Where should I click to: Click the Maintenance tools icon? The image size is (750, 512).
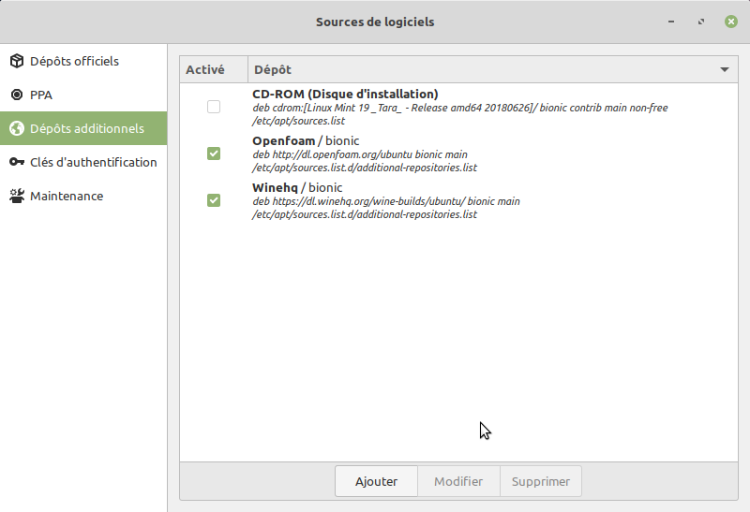[x=17, y=197]
